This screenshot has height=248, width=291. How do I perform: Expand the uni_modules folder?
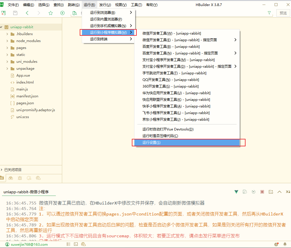tap(7, 61)
